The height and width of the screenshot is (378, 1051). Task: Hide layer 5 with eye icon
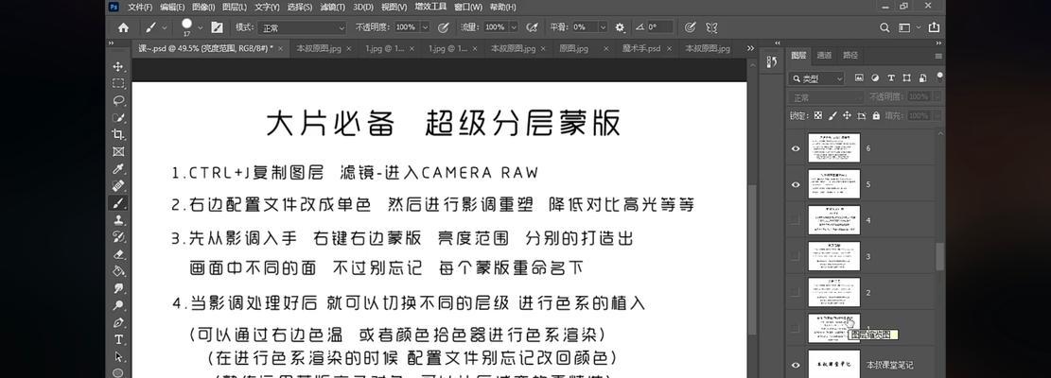click(796, 184)
